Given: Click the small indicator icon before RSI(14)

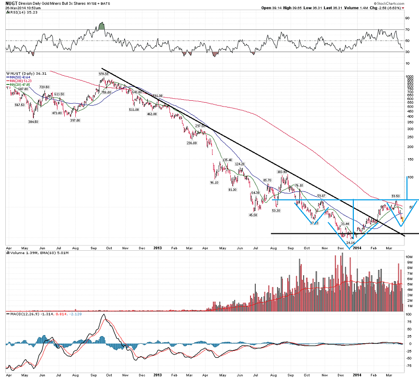Looking at the screenshot, I should [x=8, y=12].
